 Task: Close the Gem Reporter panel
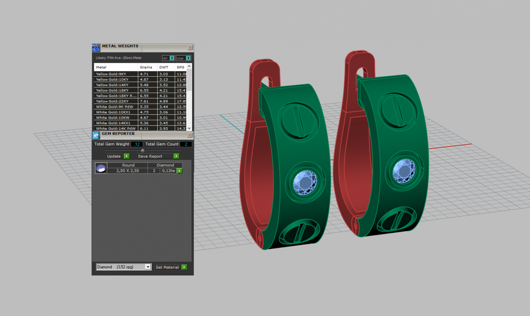(190, 135)
